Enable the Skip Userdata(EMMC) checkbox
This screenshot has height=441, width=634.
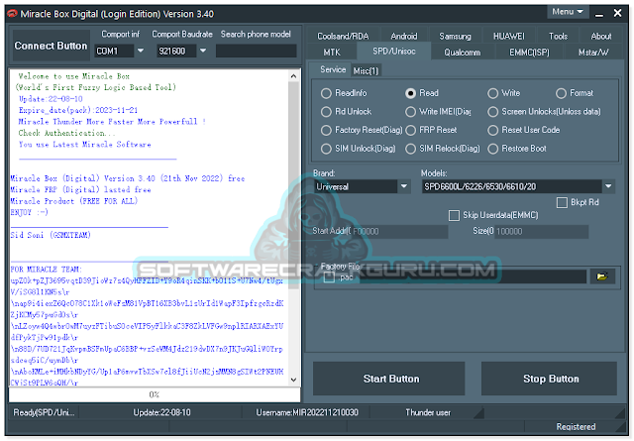(x=454, y=215)
